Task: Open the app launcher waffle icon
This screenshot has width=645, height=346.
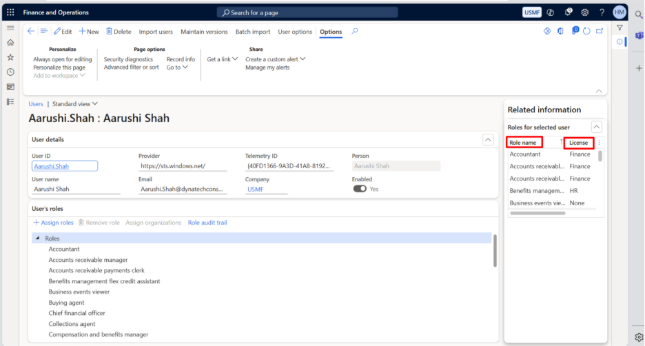Action: click(x=10, y=12)
